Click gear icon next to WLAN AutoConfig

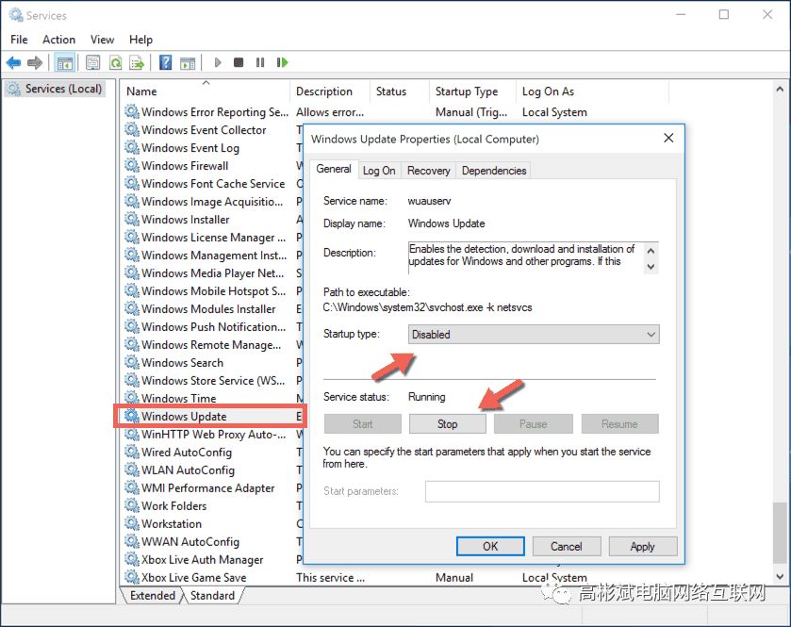132,470
